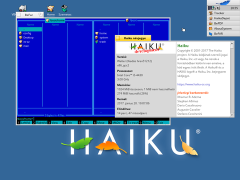Click the credits scrollbar down arrow
240x180 pixels.
pyautogui.click(x=231, y=115)
